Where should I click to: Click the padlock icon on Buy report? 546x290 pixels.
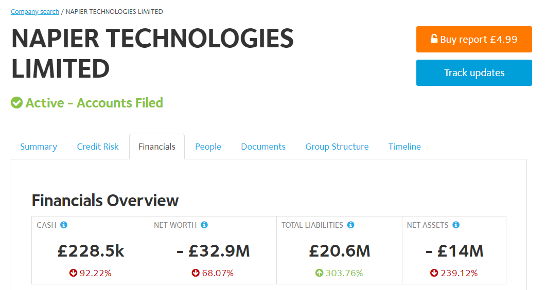click(434, 38)
